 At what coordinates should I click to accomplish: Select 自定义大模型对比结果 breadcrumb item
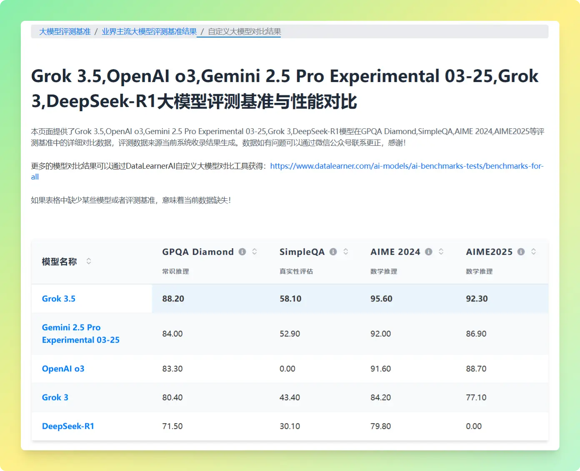pos(245,32)
